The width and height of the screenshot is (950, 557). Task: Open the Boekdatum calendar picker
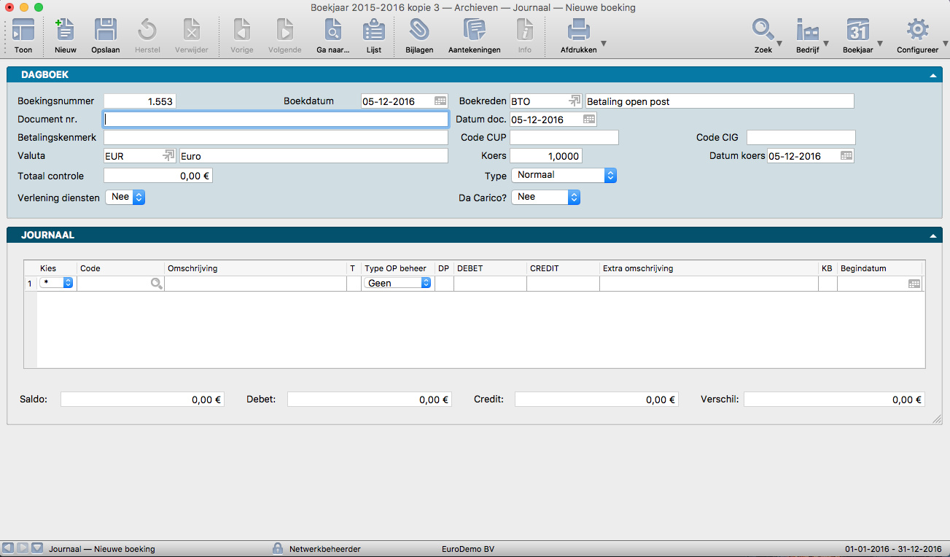[440, 101]
